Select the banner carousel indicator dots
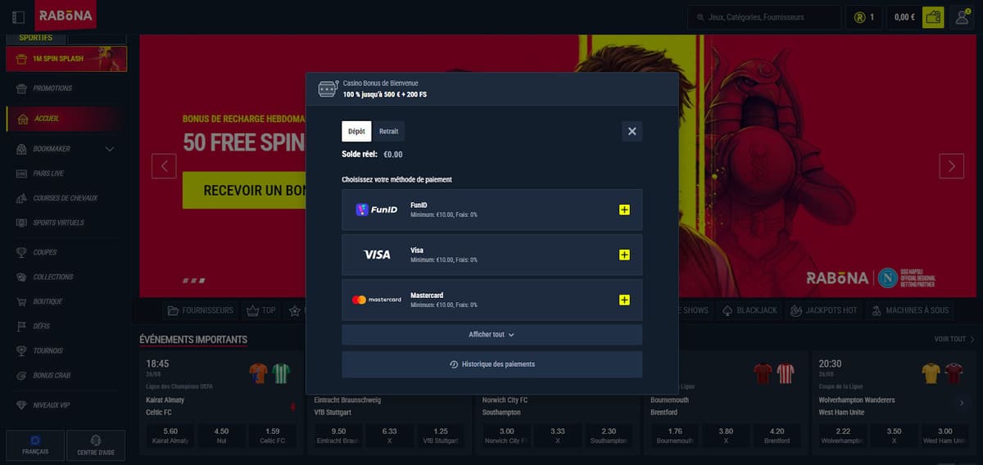Viewport: 983px width, 465px height. pos(194,281)
